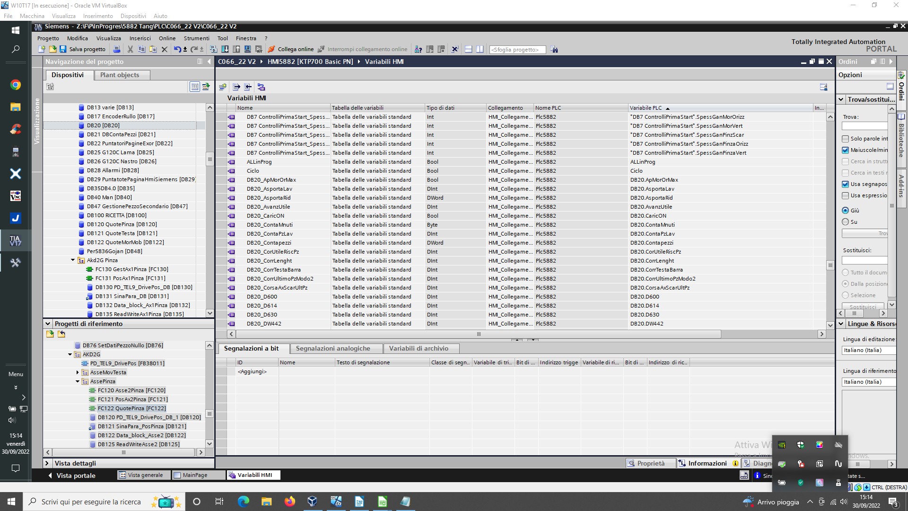Expand the Vista dettagli section
Image resolution: width=908 pixels, height=511 pixels.
(x=47, y=463)
